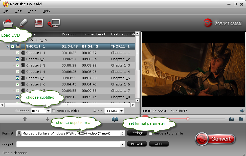Image resolution: width=246 pixels, height=156 pixels.
Task: Click the Settings button
Action: pyautogui.click(x=137, y=133)
